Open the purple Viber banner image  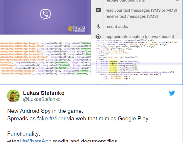pos(45,17)
